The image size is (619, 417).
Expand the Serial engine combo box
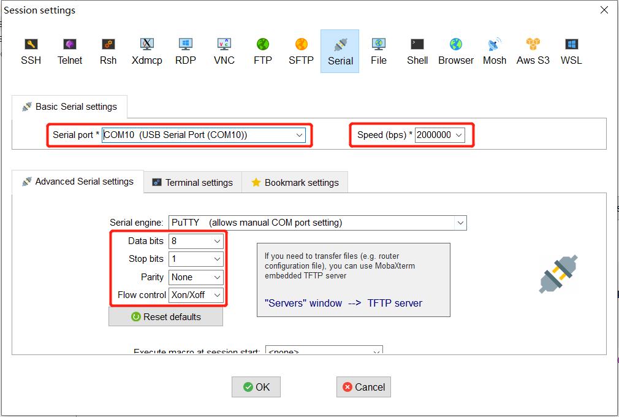460,223
